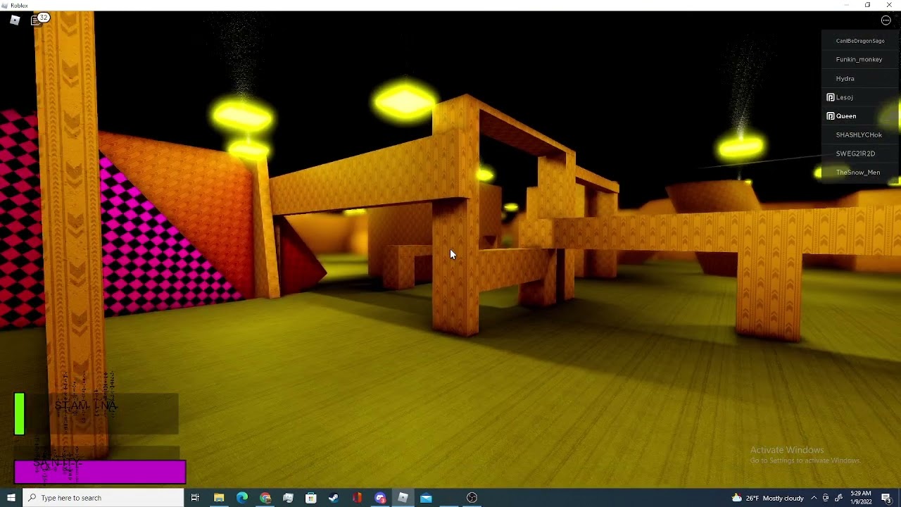Restore down the Roblox window
This screenshot has height=507, width=901.
[867, 5]
